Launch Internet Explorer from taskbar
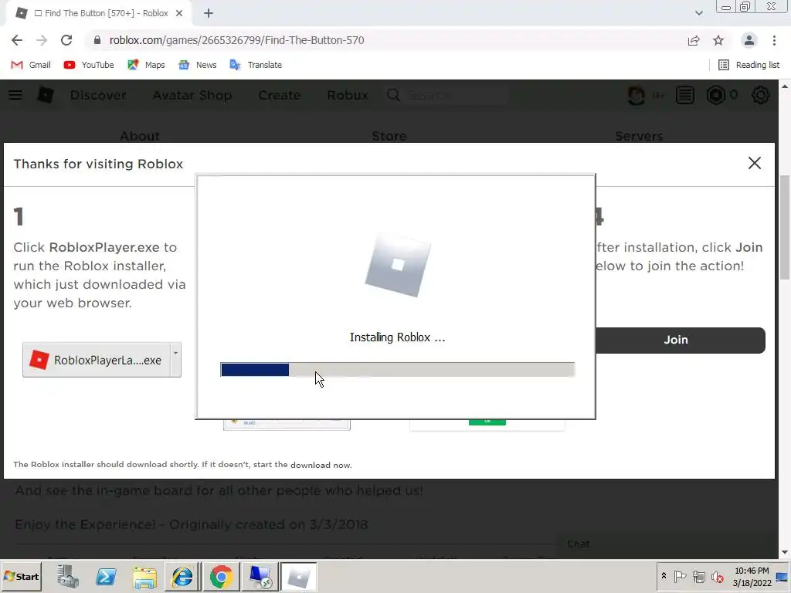The height and width of the screenshot is (593, 791). click(182, 576)
